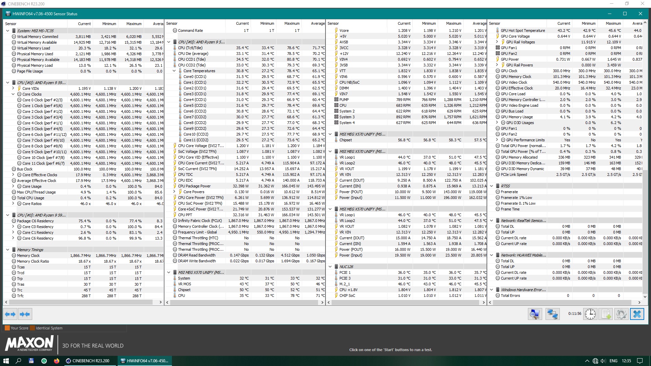Screen dimensions: 651x366
Task: Expand the Core VIDs node
Action: click(x=13, y=88)
